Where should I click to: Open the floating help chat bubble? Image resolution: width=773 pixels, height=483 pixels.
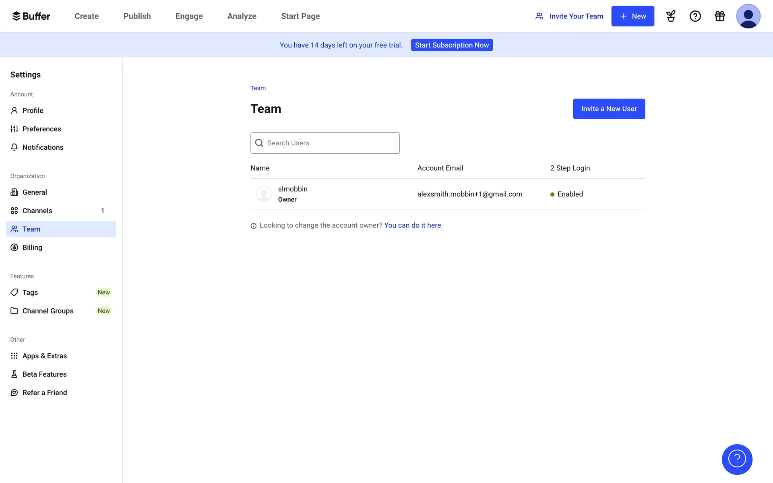click(737, 459)
